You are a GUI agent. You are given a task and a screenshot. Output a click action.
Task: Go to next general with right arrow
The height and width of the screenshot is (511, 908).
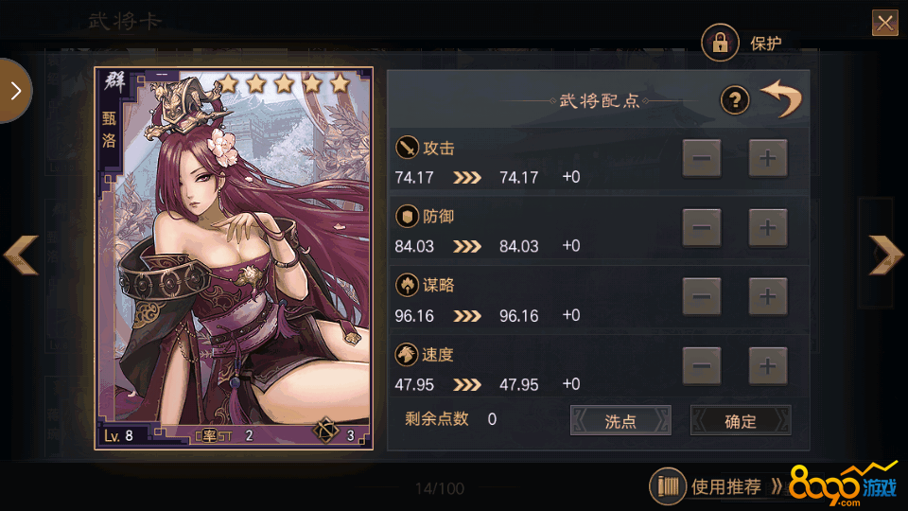point(886,255)
